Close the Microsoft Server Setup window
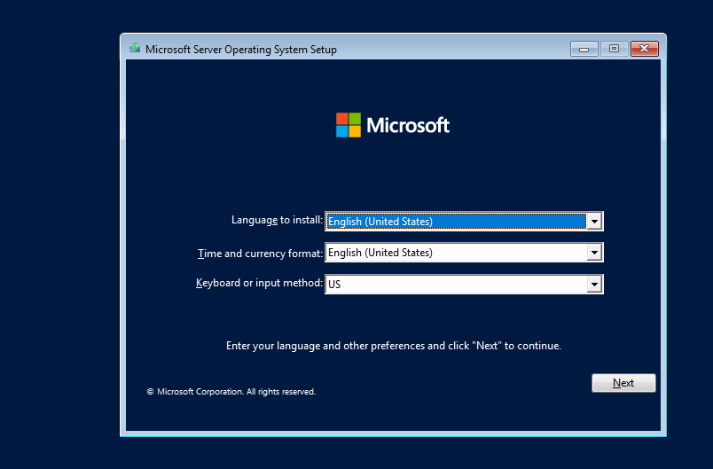Viewport: 713px width, 469px height. [x=645, y=49]
